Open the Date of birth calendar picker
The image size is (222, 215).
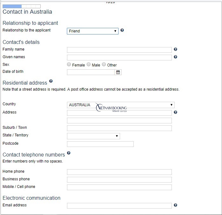pyautogui.click(x=118, y=72)
